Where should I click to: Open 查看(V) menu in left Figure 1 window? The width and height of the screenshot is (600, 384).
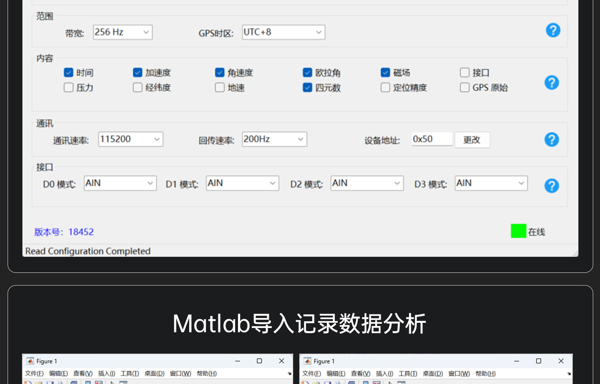click(83, 374)
